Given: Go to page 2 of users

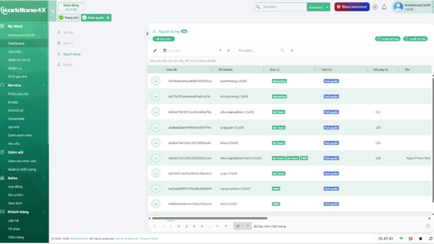Looking at the screenshot, I should (x=179, y=226).
